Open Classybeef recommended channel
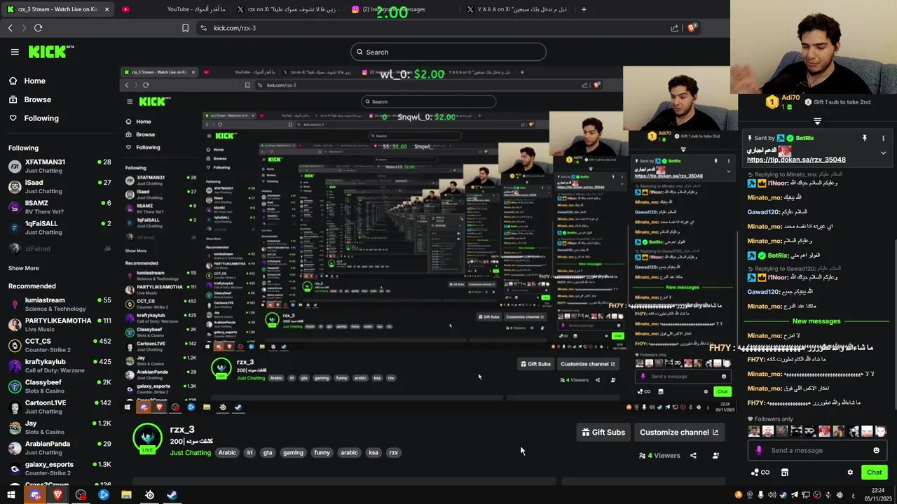897x504 pixels. point(60,386)
